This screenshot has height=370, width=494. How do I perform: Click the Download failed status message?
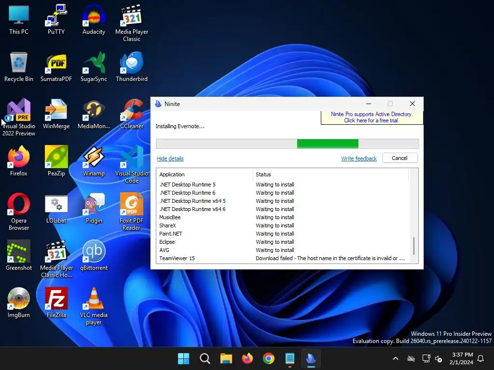click(x=330, y=258)
